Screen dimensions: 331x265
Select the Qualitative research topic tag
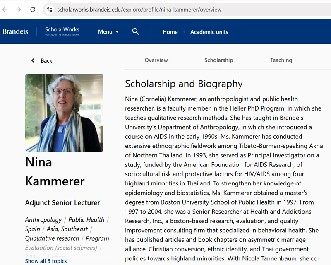click(52, 238)
